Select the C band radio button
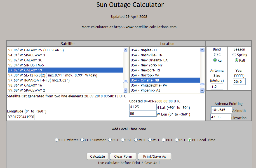Viewport: 256px width, 168px height. click(216, 55)
